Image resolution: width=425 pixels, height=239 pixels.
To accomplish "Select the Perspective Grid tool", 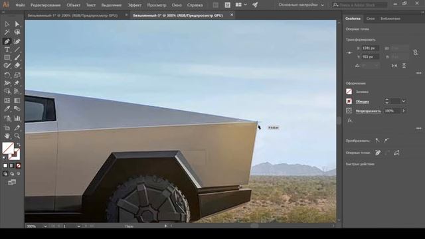I will [x=17, y=92].
